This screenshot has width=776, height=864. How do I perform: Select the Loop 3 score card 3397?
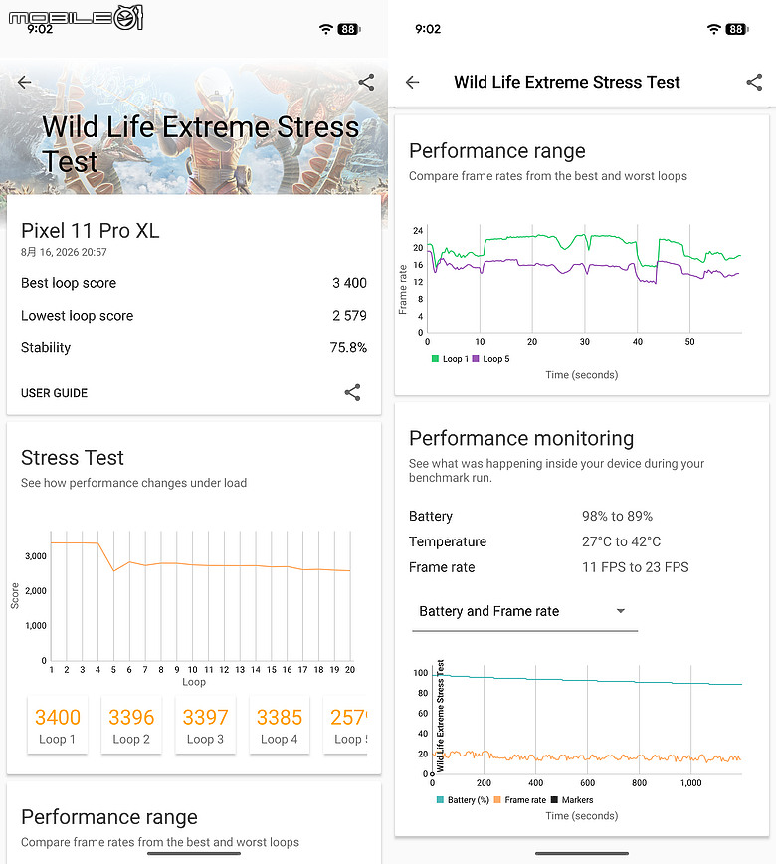tap(205, 725)
